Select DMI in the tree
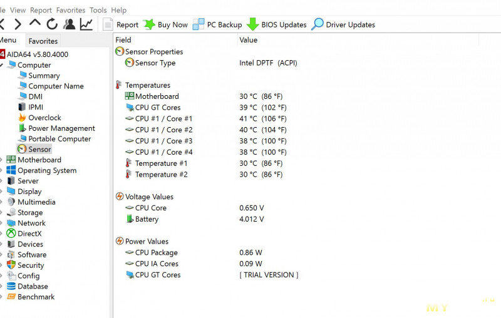The width and height of the screenshot is (501, 318). point(35,96)
